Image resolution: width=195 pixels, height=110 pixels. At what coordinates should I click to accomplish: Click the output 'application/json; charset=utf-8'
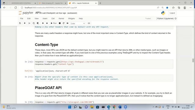click(53, 71)
